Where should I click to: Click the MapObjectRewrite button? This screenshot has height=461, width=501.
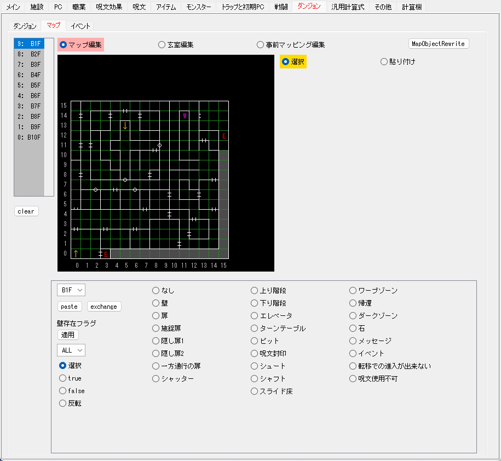439,44
